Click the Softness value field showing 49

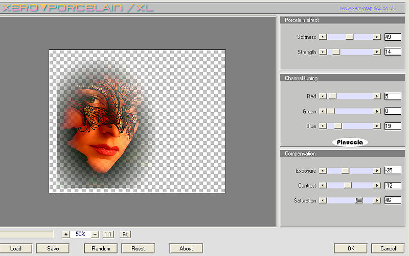393,37
